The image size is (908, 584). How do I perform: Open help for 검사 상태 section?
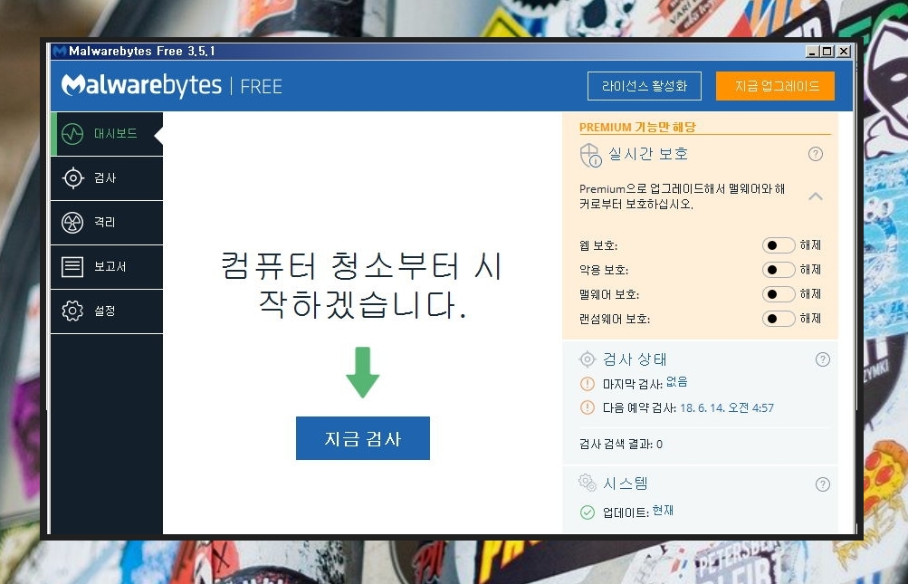[822, 359]
